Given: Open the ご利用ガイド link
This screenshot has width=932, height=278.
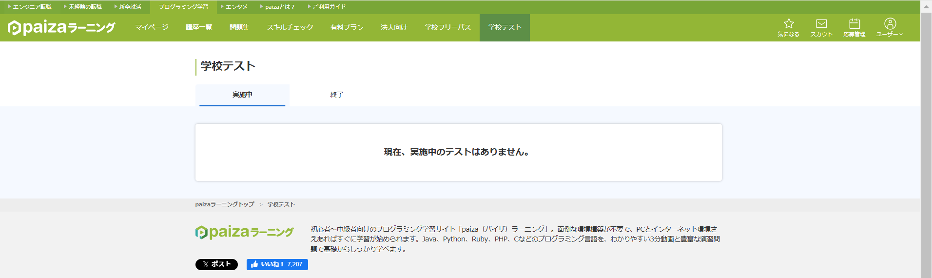Looking at the screenshot, I should 329,7.
